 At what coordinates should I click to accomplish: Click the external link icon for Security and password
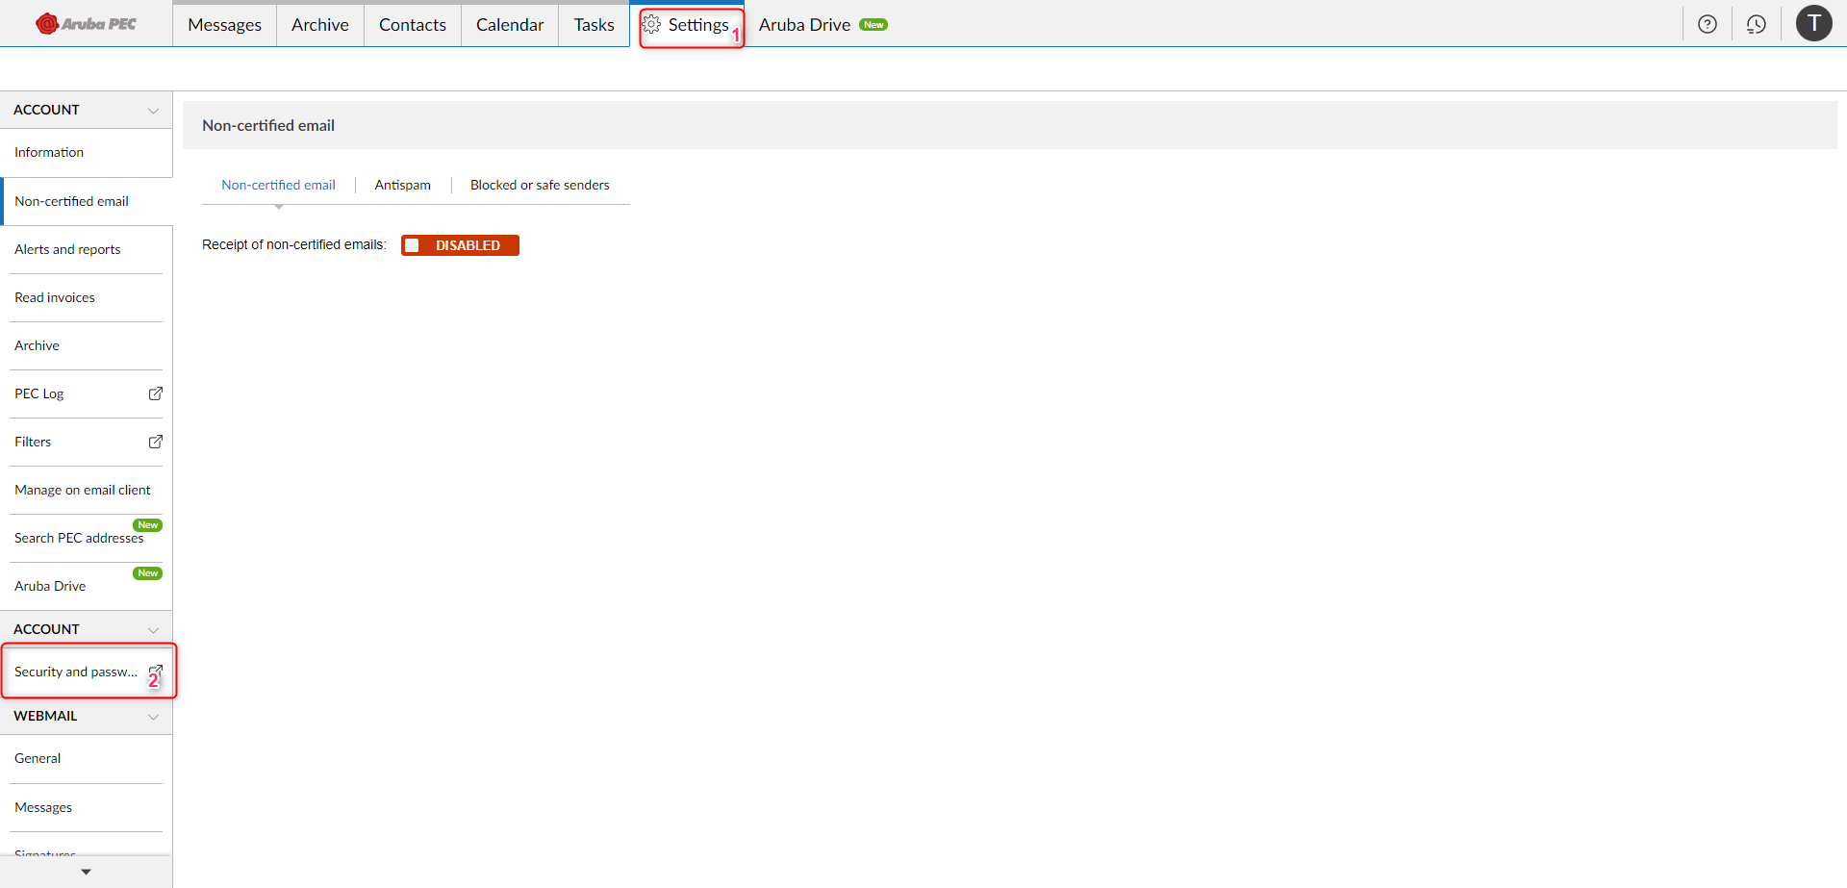coord(155,672)
